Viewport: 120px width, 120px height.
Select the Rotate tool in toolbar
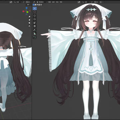point(35,19)
